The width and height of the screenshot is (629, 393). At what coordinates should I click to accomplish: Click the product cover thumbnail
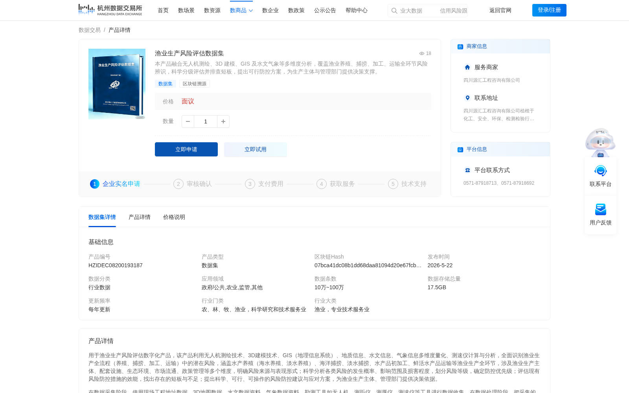(117, 84)
